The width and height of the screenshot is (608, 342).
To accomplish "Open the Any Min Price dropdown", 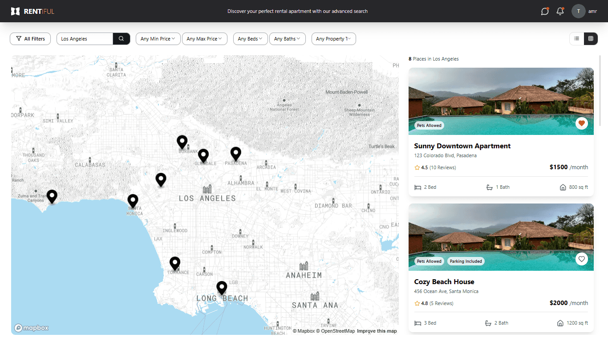I will (x=158, y=39).
